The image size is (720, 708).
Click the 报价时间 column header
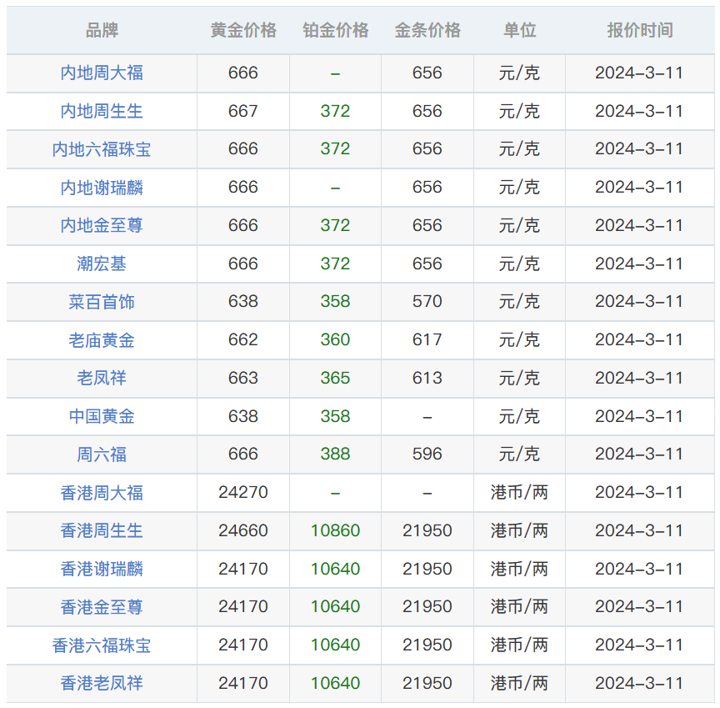640,30
